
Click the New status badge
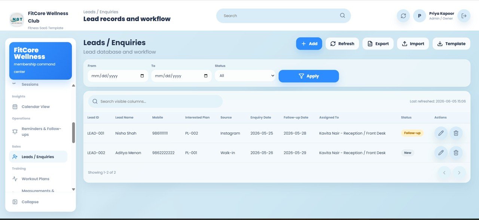pyautogui.click(x=408, y=153)
